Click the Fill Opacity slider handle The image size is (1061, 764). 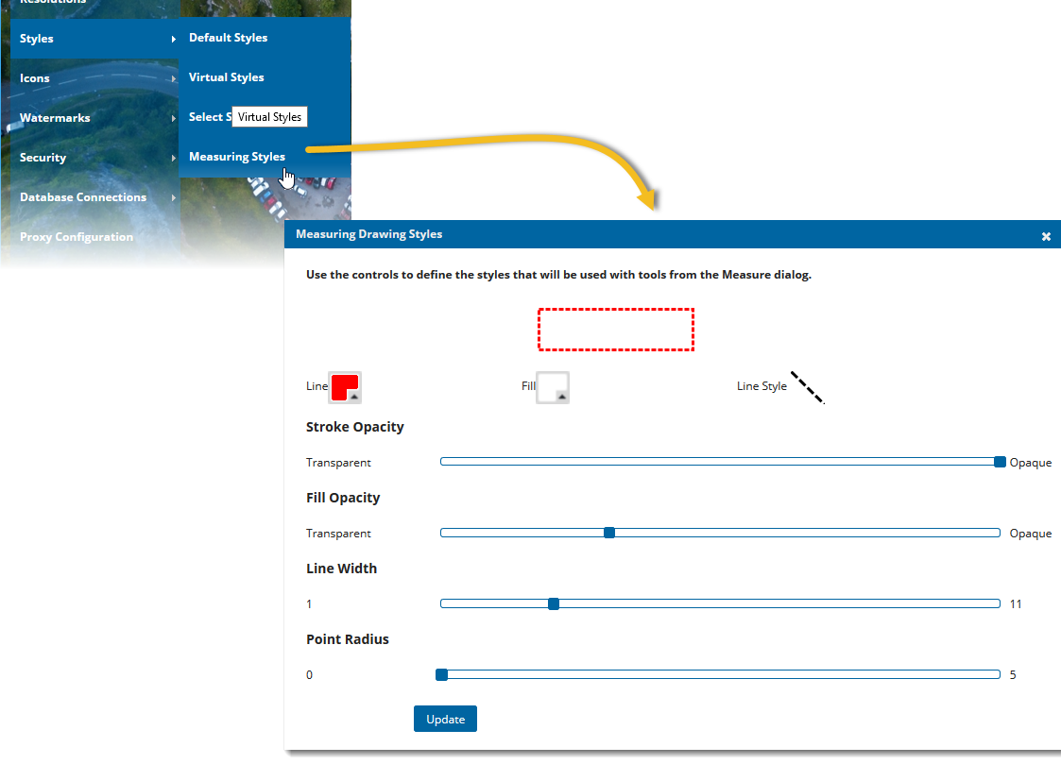point(608,532)
